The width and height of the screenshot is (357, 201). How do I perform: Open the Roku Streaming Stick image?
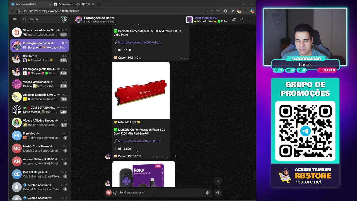144,174
